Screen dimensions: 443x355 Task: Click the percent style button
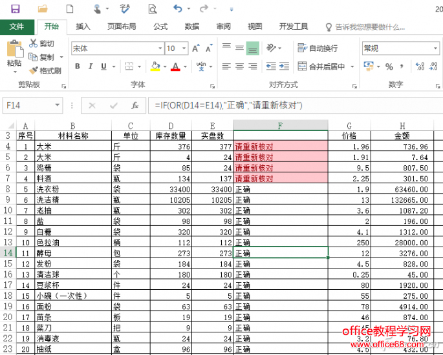click(x=389, y=66)
